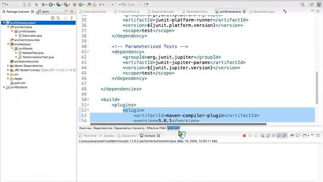Click the New Java Class green icon
Image resolution: width=323 pixels, height=182 pixels.
click(81, 5)
